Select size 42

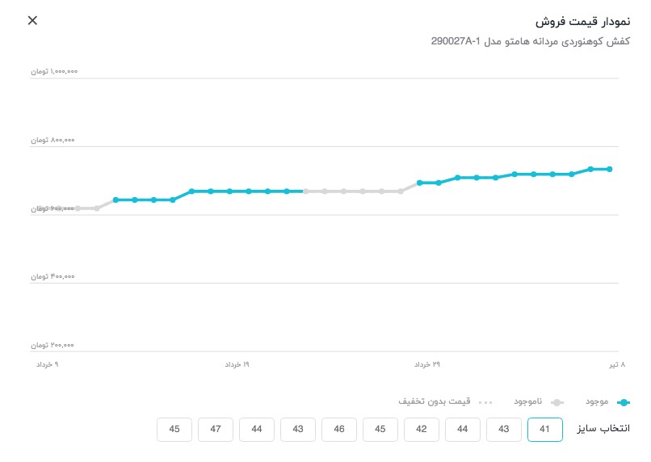(422, 430)
